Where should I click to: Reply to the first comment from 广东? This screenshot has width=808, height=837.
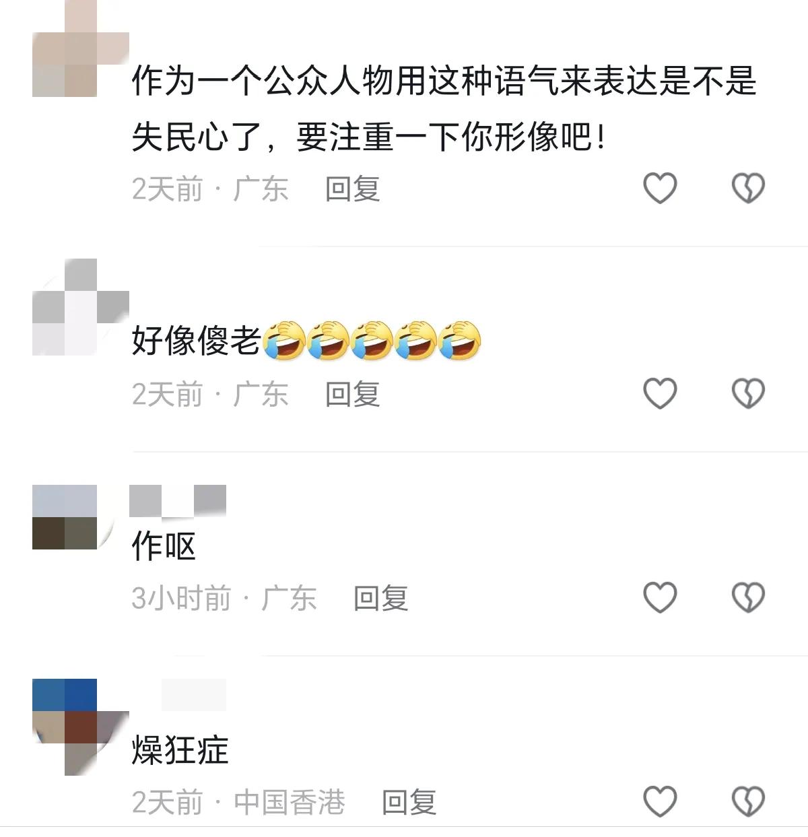click(353, 189)
